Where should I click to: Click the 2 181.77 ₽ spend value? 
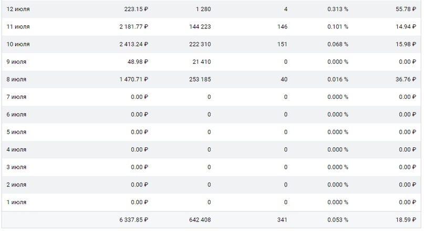(x=133, y=26)
